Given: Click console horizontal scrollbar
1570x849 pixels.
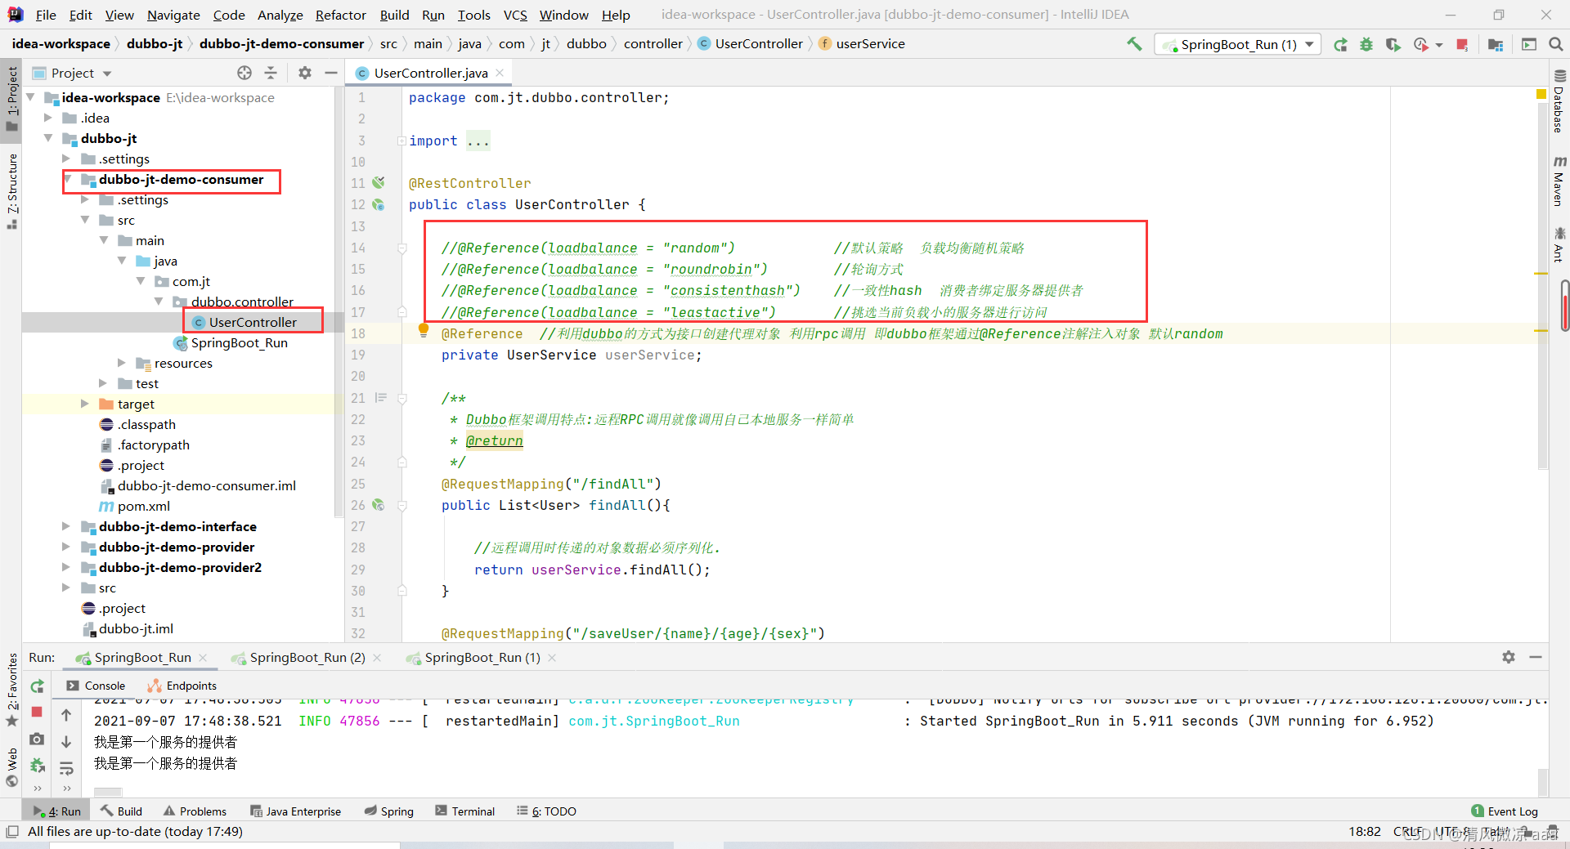Looking at the screenshot, I should (x=108, y=791).
